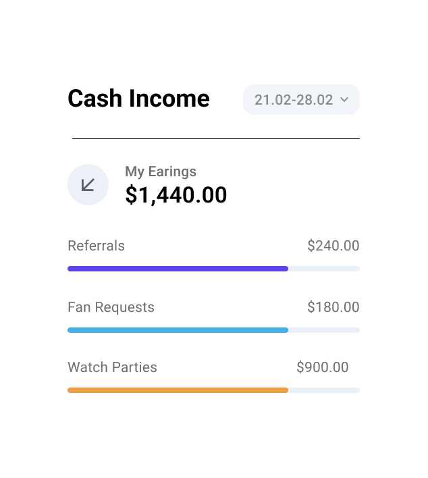Expand the date range chevron arrow

point(344,100)
